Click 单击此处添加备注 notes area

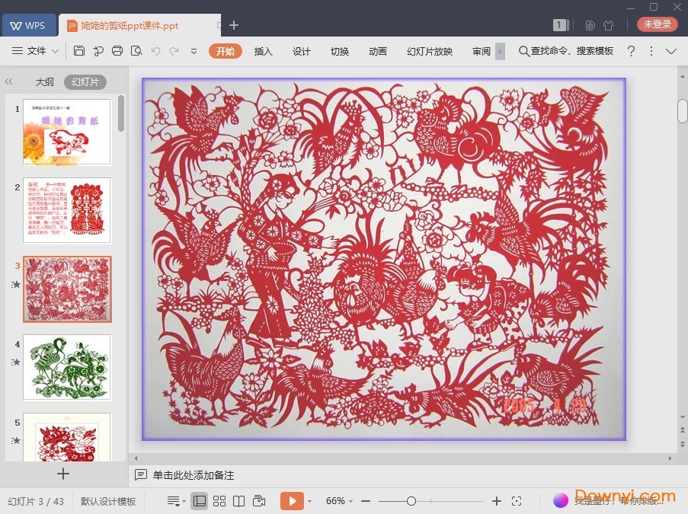(194, 475)
